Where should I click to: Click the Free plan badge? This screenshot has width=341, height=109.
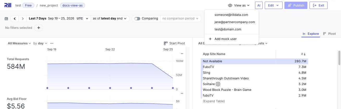coord(28,5)
